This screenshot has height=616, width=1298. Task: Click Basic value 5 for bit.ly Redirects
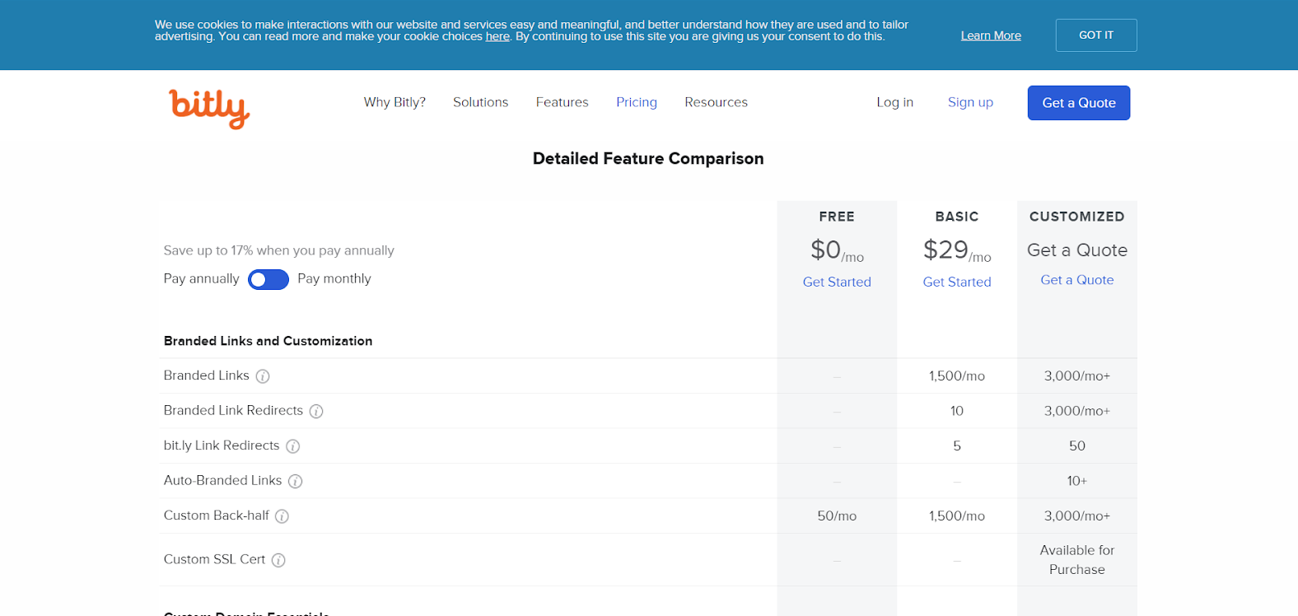[957, 446]
